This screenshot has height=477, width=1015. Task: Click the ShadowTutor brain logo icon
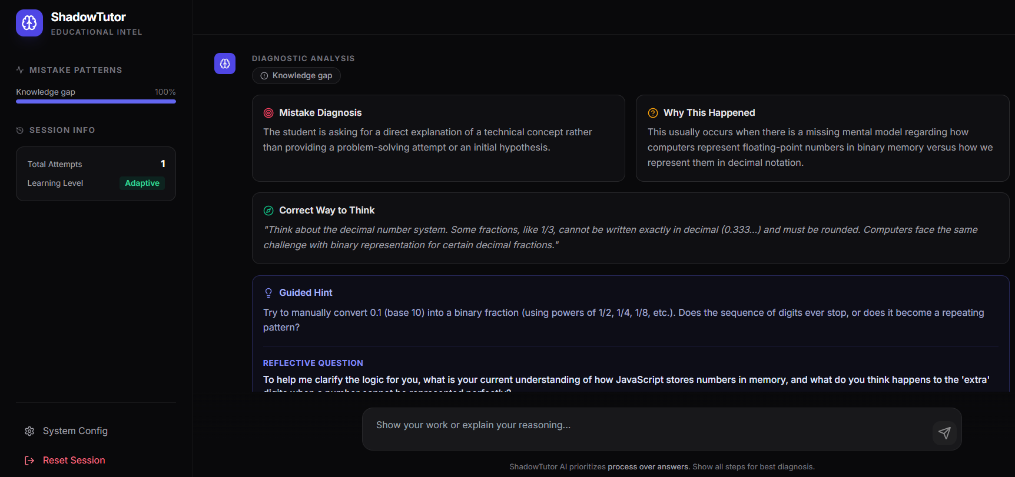29,23
